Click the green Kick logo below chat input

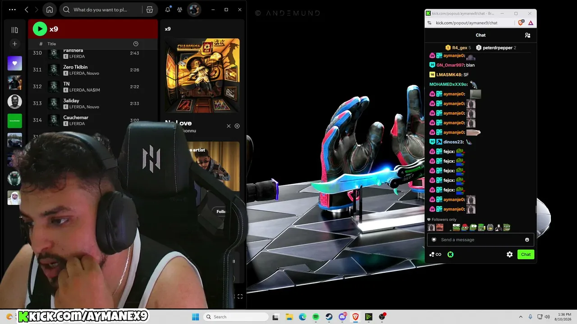(450, 255)
